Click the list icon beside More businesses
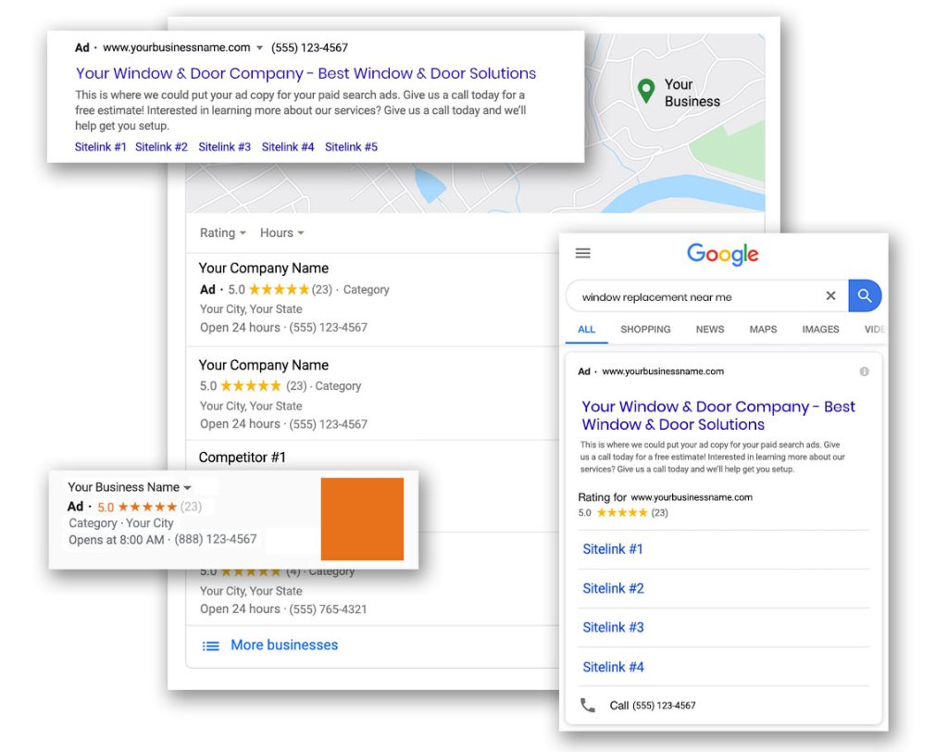 [210, 645]
